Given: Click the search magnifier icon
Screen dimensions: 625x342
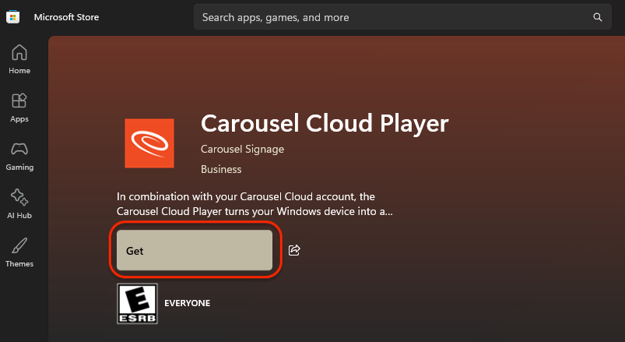Looking at the screenshot, I should [x=597, y=17].
